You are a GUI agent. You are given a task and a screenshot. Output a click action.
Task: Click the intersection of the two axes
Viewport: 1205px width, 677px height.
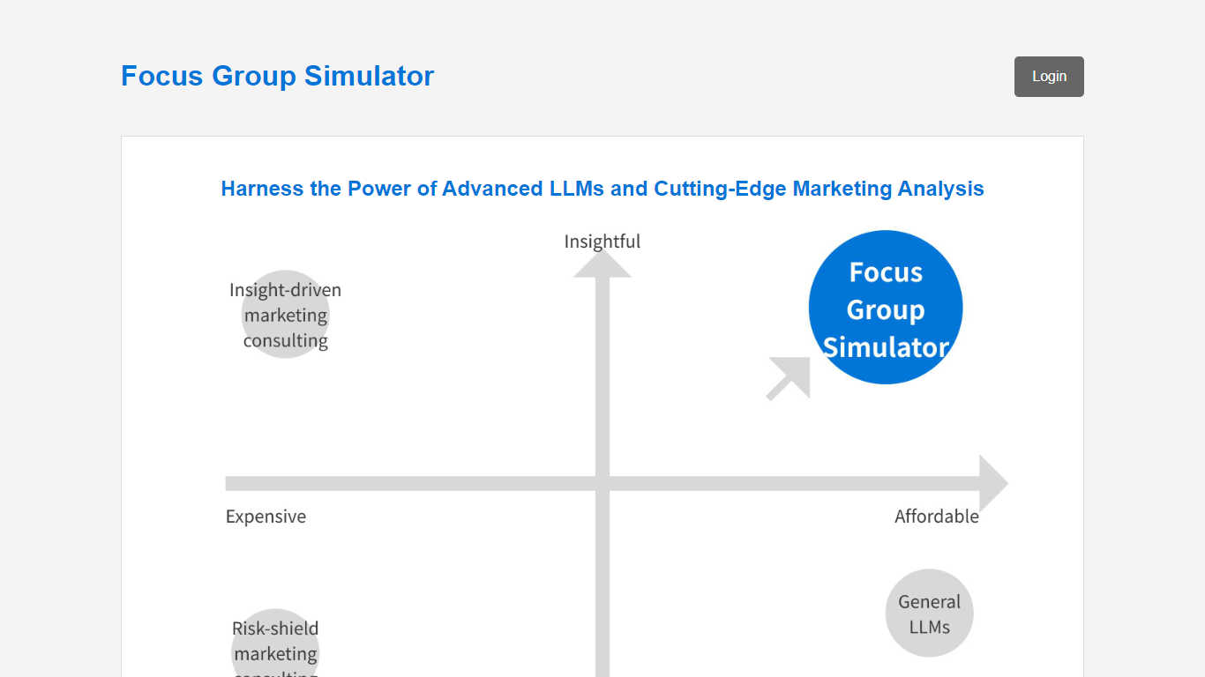(602, 483)
